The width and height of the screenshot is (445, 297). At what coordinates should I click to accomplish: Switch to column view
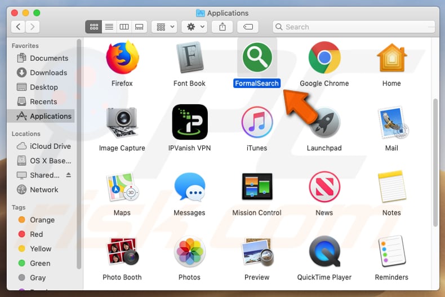(124, 27)
